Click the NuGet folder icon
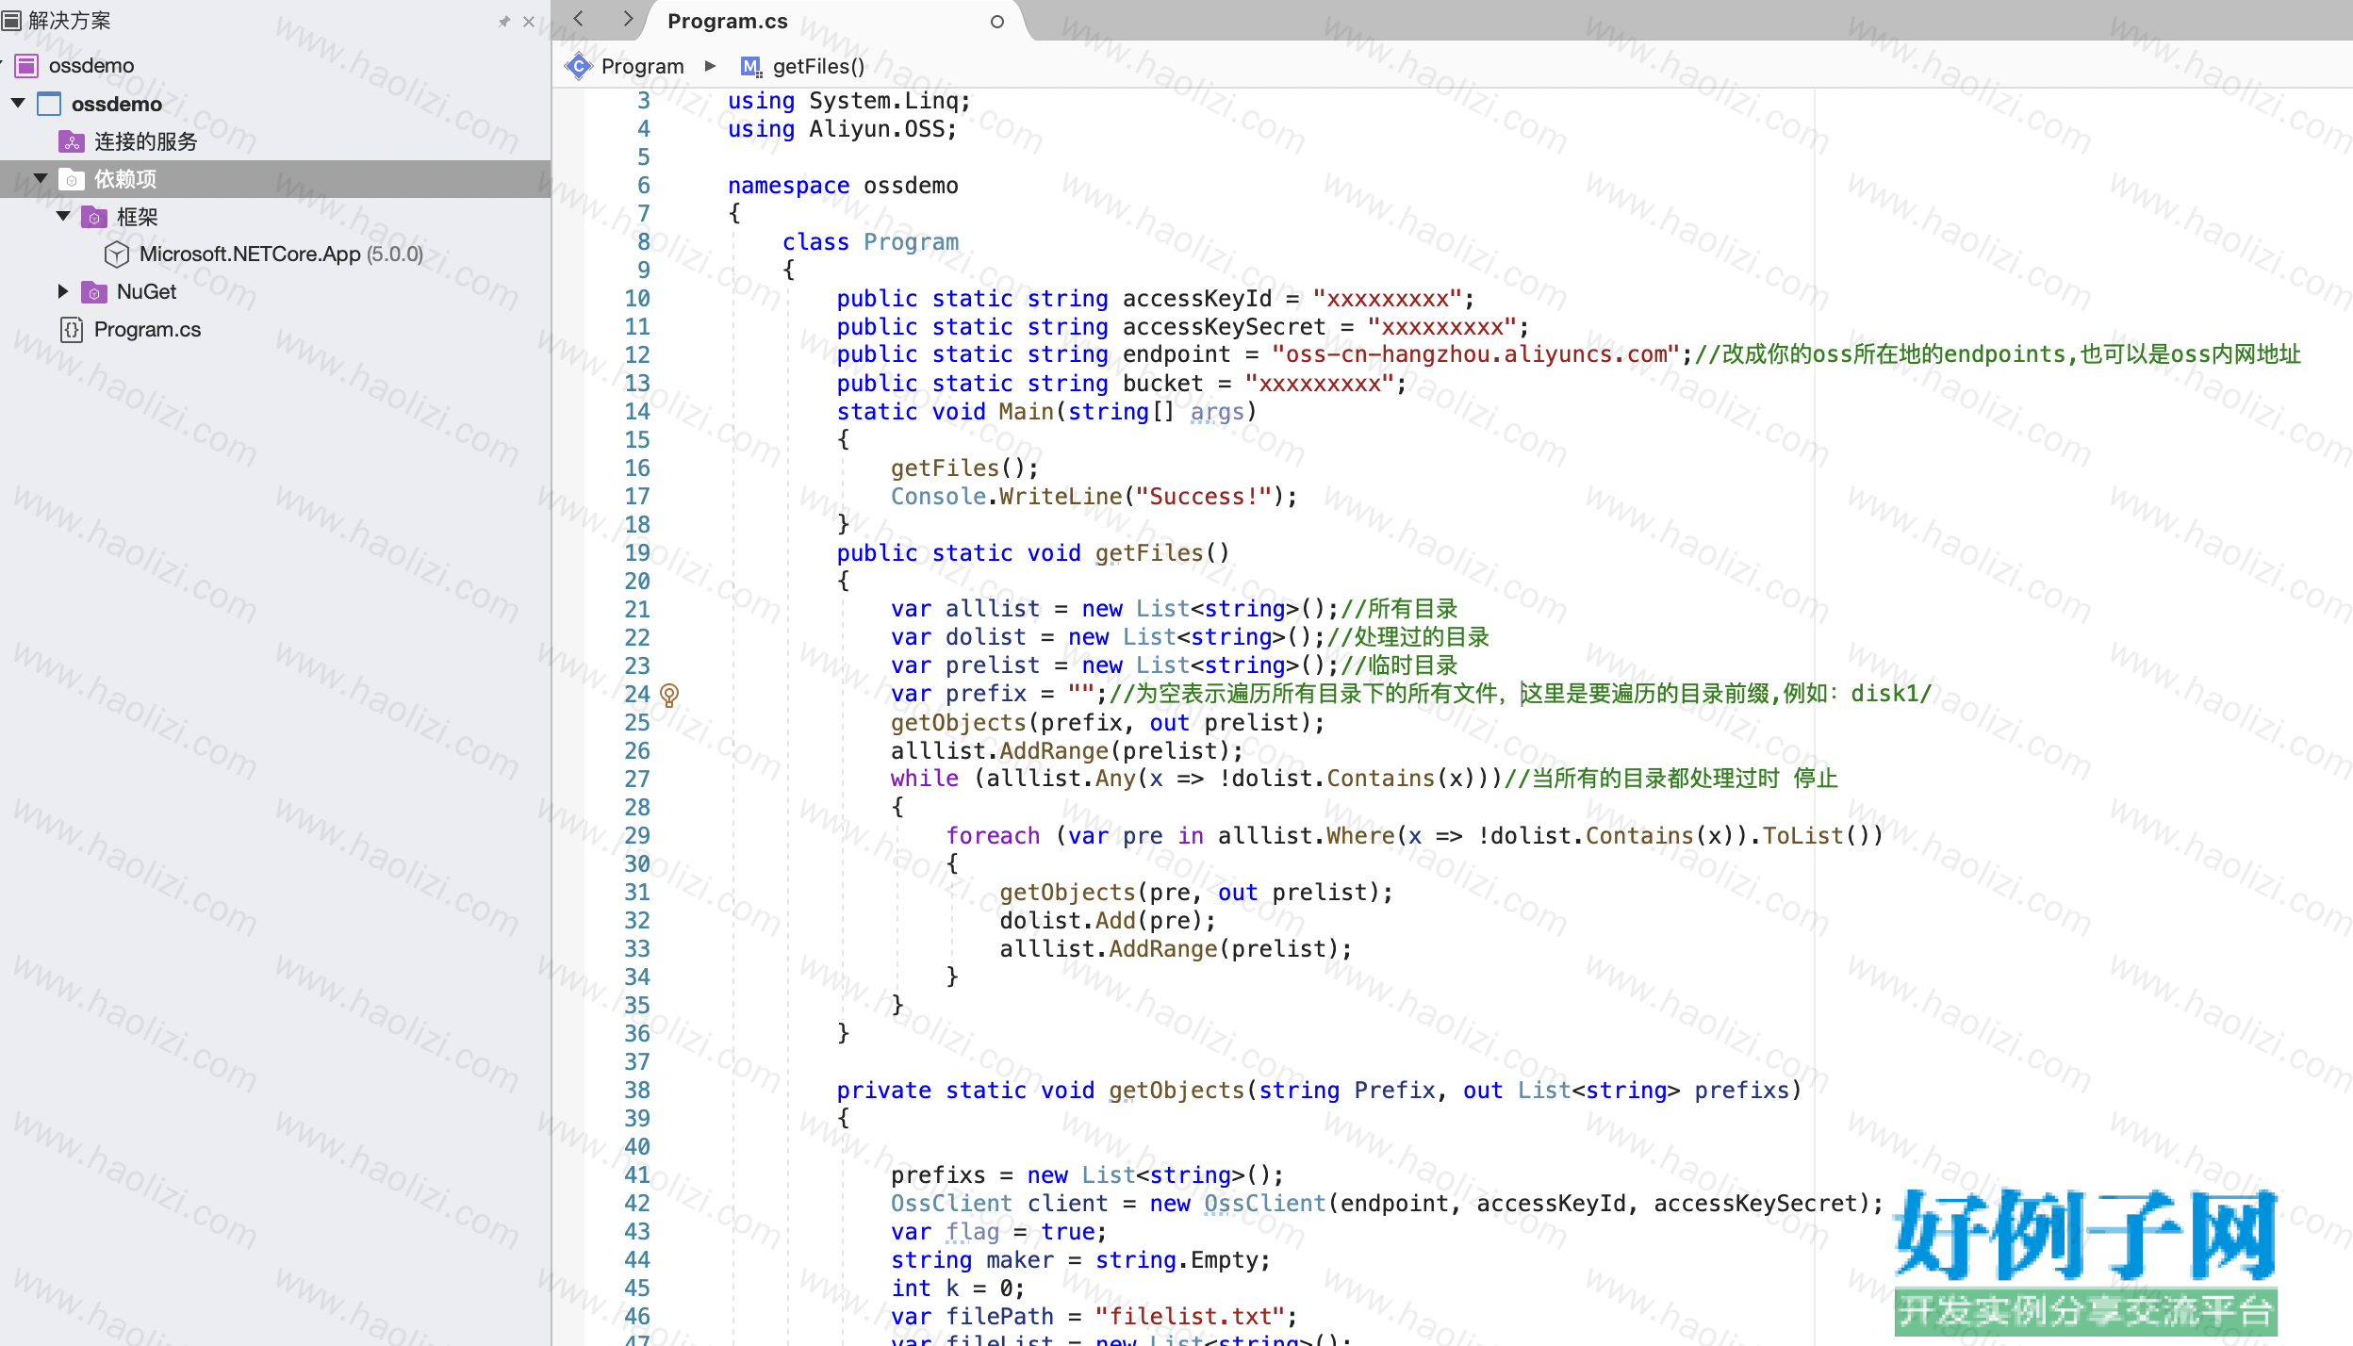The height and width of the screenshot is (1346, 2353). coord(94,292)
